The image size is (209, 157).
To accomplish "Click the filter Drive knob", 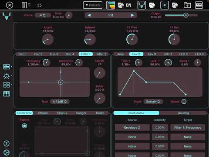I will (99, 99).
